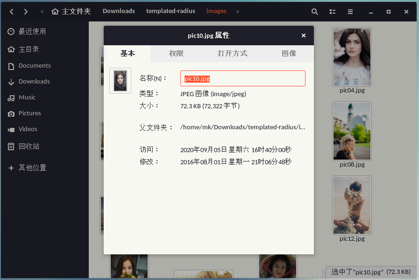Expand path bar with left triangle

point(43,11)
